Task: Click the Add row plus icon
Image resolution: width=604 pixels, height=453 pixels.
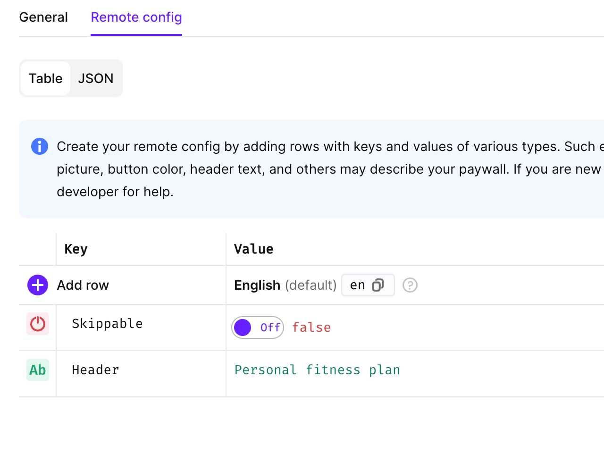Action: [x=37, y=285]
